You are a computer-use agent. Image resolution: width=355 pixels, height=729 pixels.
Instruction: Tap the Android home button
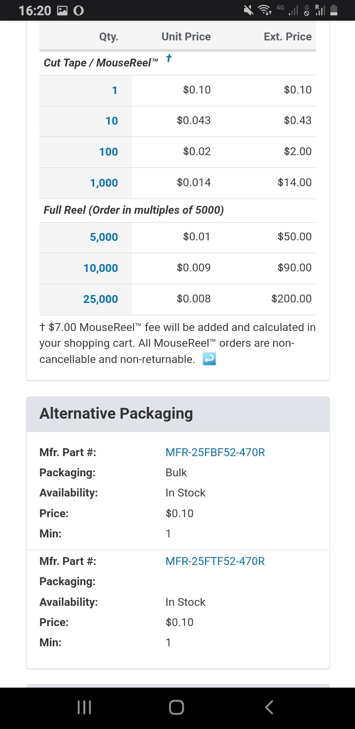[x=177, y=708]
